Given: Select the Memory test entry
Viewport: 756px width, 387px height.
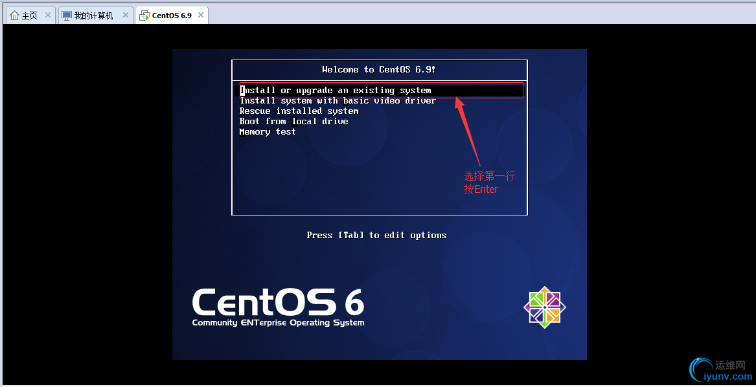Looking at the screenshot, I should click(268, 131).
